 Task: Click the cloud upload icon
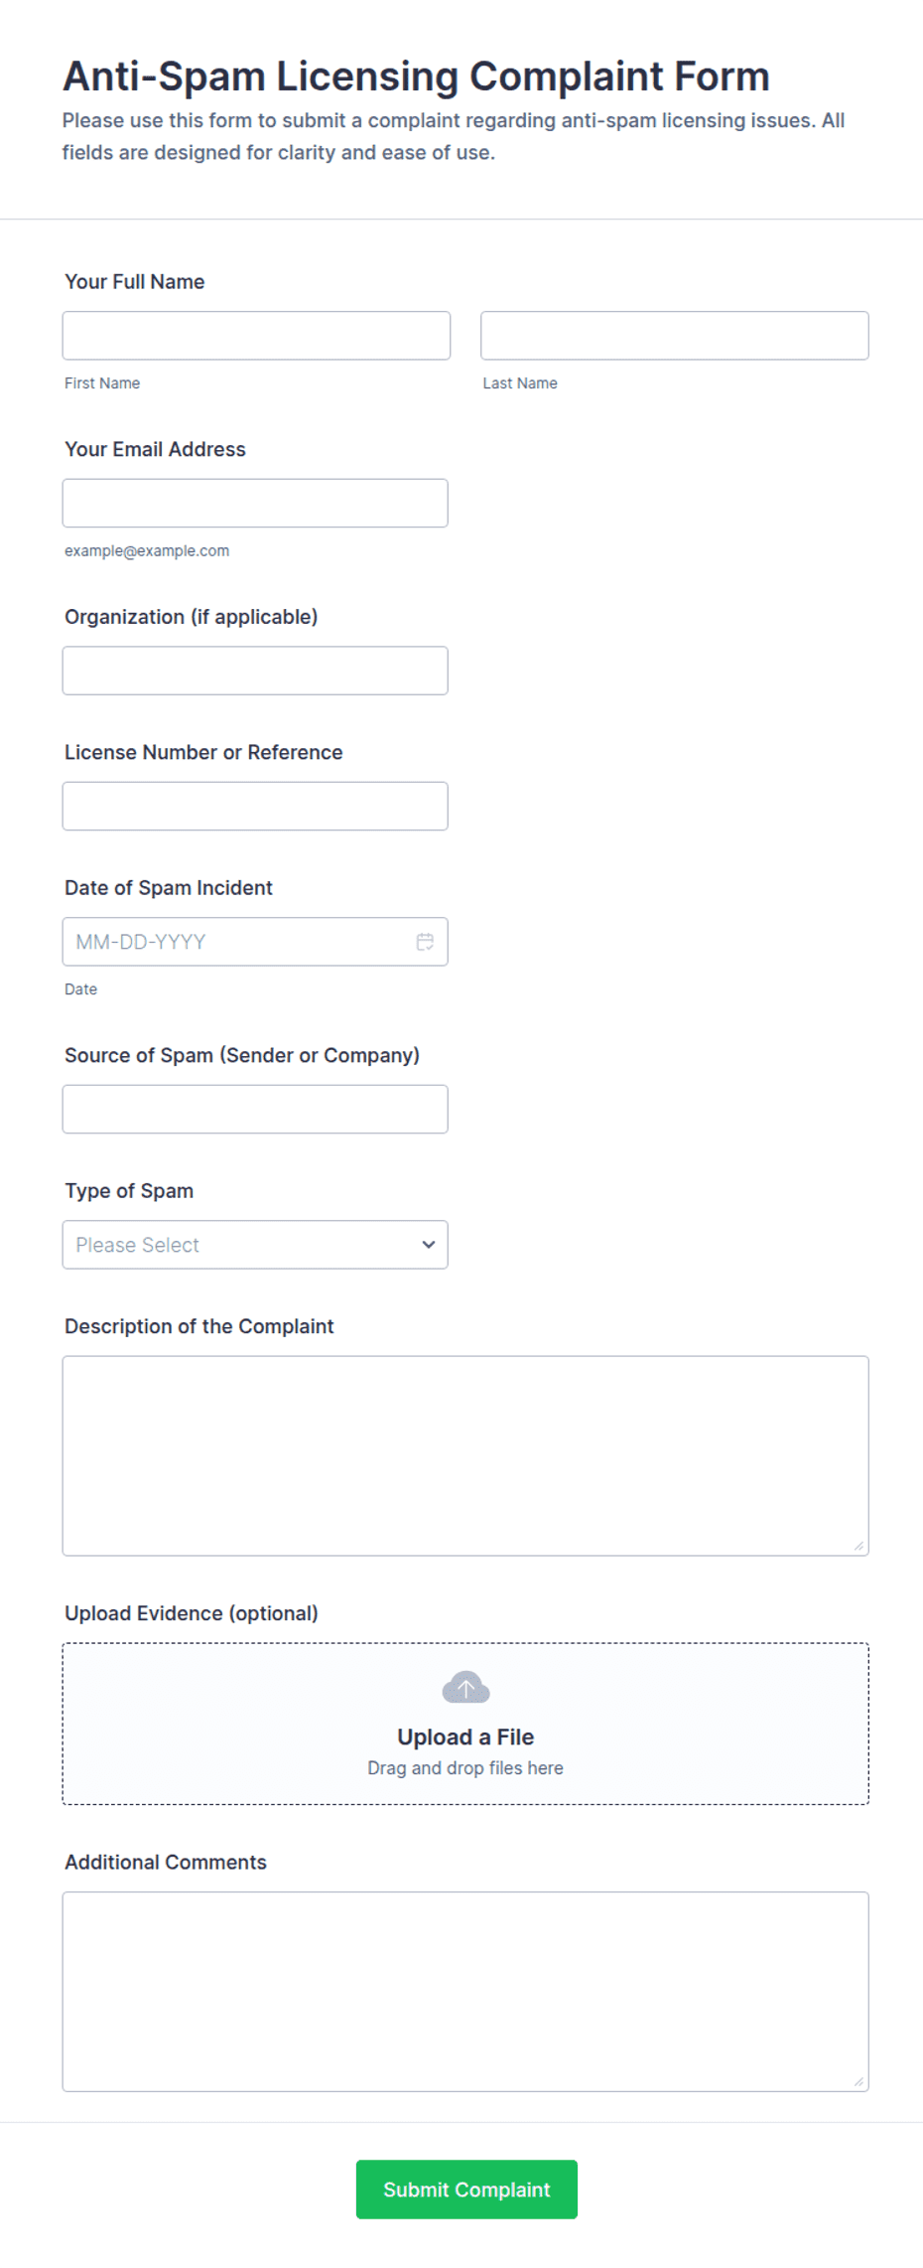[x=465, y=1687]
